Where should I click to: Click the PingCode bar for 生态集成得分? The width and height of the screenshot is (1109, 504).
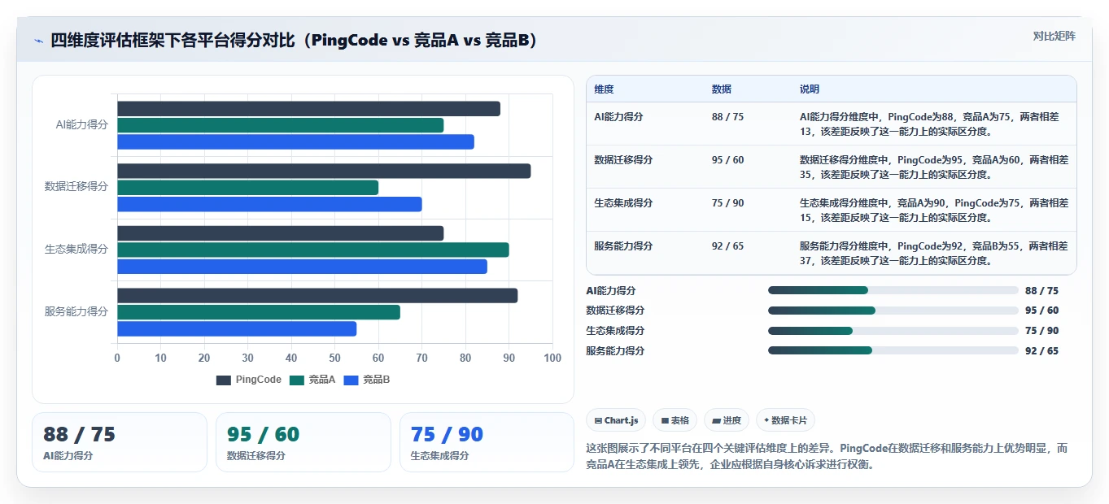tap(281, 233)
